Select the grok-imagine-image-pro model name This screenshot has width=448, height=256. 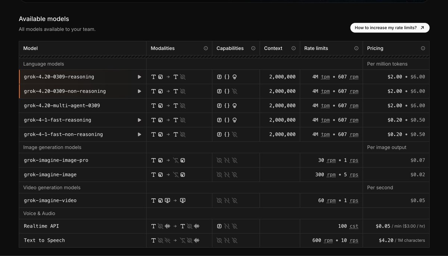tap(56, 160)
